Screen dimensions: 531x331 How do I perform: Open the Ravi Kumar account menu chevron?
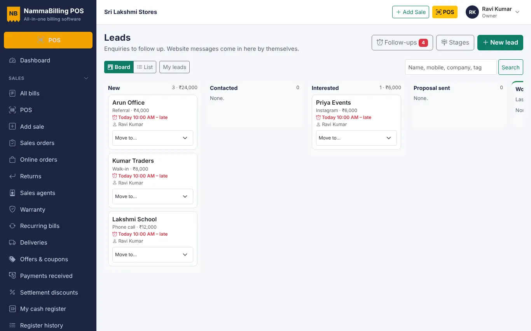coord(517,12)
